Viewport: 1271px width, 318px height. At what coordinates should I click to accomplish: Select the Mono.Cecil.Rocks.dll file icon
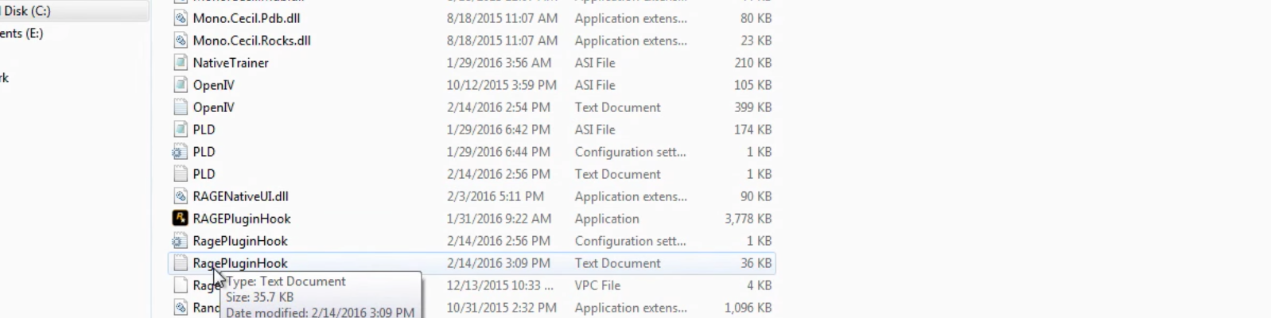pyautogui.click(x=181, y=41)
